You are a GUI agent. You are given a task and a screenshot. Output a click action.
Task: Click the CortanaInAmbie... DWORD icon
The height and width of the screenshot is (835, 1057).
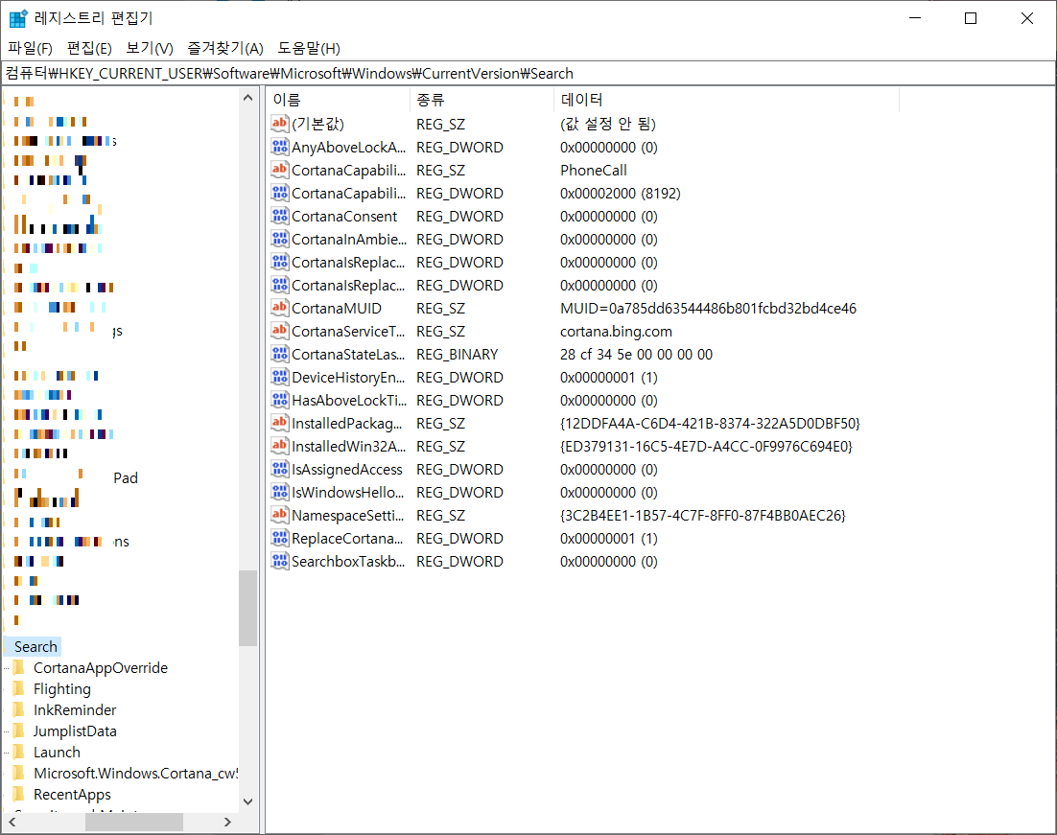click(x=280, y=239)
